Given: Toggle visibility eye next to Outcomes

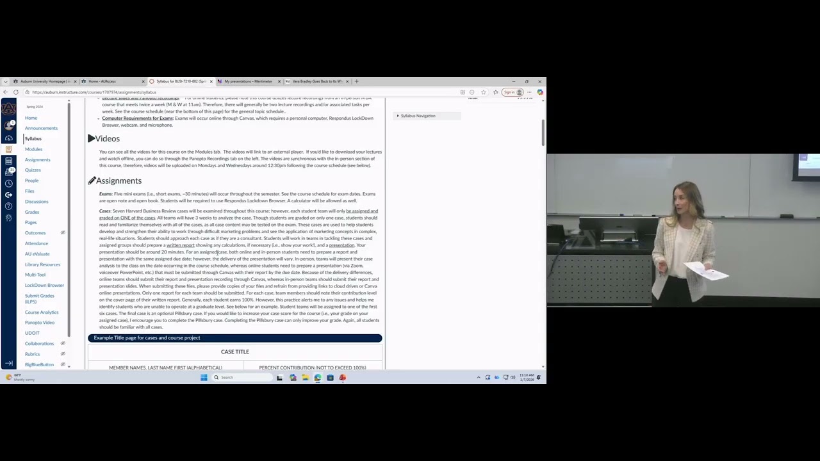Looking at the screenshot, I should tap(63, 232).
